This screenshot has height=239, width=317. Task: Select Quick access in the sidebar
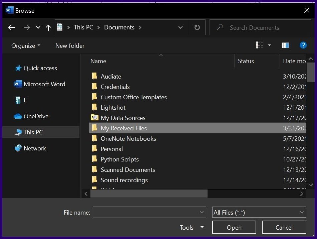tap(40, 68)
